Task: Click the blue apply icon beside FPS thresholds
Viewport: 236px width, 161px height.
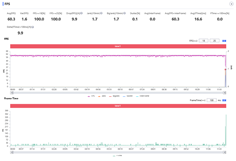Action: click(x=224, y=40)
